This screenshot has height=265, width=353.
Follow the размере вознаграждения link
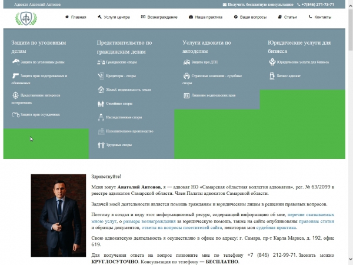(149, 221)
